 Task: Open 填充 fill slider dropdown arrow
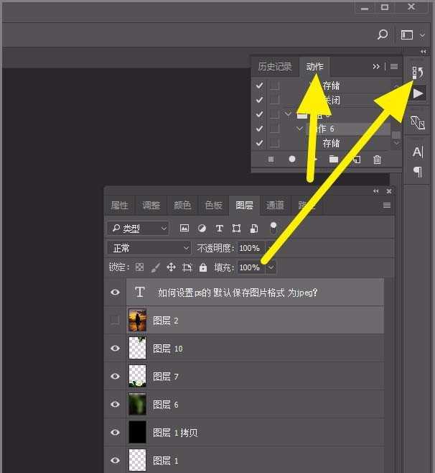(x=271, y=267)
